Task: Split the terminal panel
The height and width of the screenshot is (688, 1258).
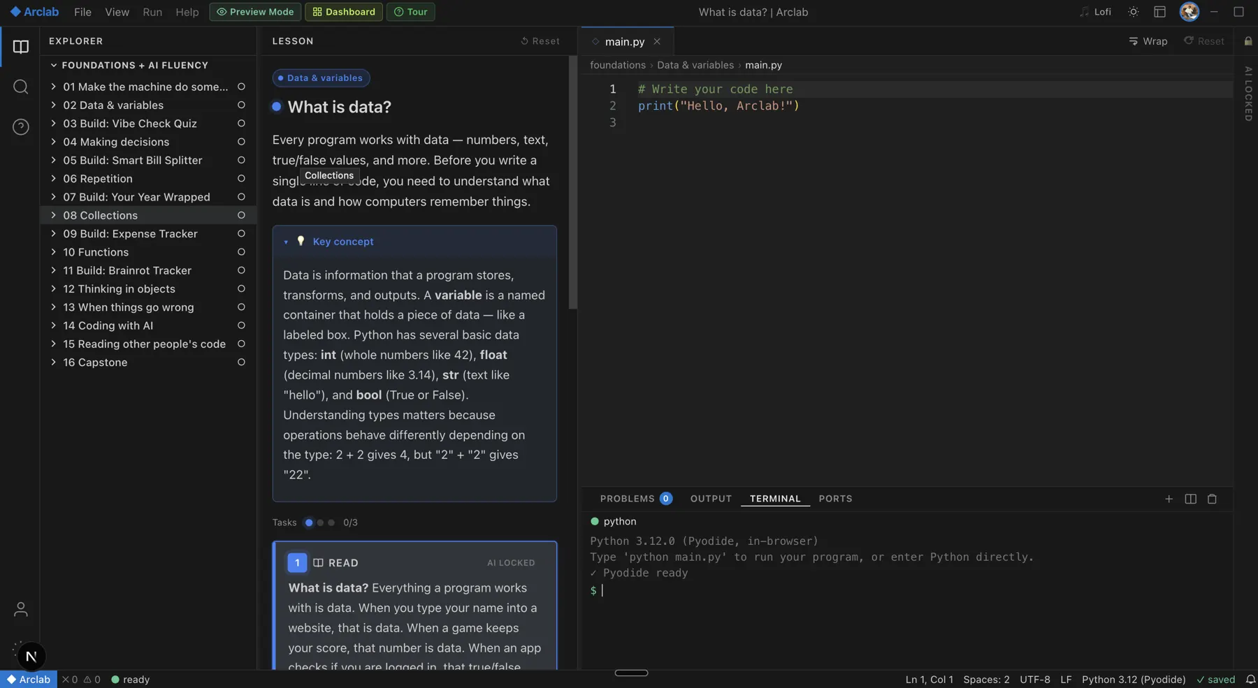Action: [x=1191, y=499]
